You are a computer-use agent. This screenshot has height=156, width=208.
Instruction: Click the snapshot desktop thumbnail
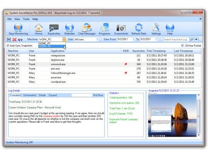(x=172, y=116)
